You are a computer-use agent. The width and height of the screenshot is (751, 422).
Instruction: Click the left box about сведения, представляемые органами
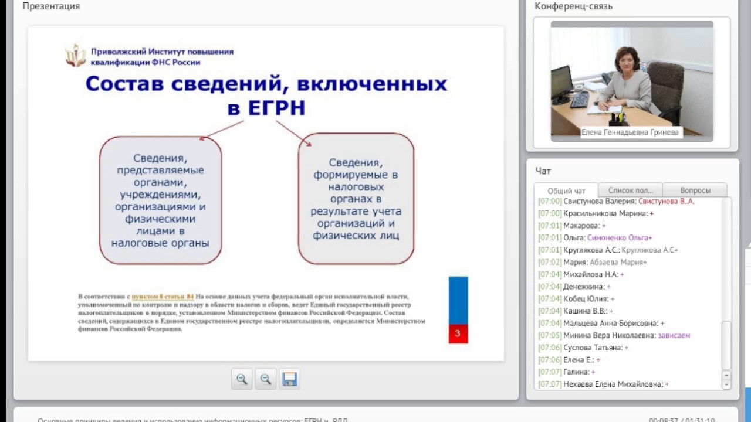pyautogui.click(x=160, y=200)
